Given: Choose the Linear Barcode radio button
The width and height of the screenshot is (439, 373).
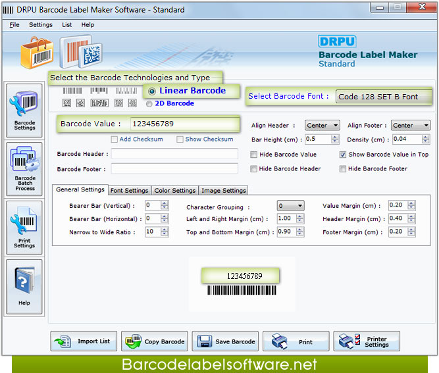Looking at the screenshot, I should click(152, 91).
